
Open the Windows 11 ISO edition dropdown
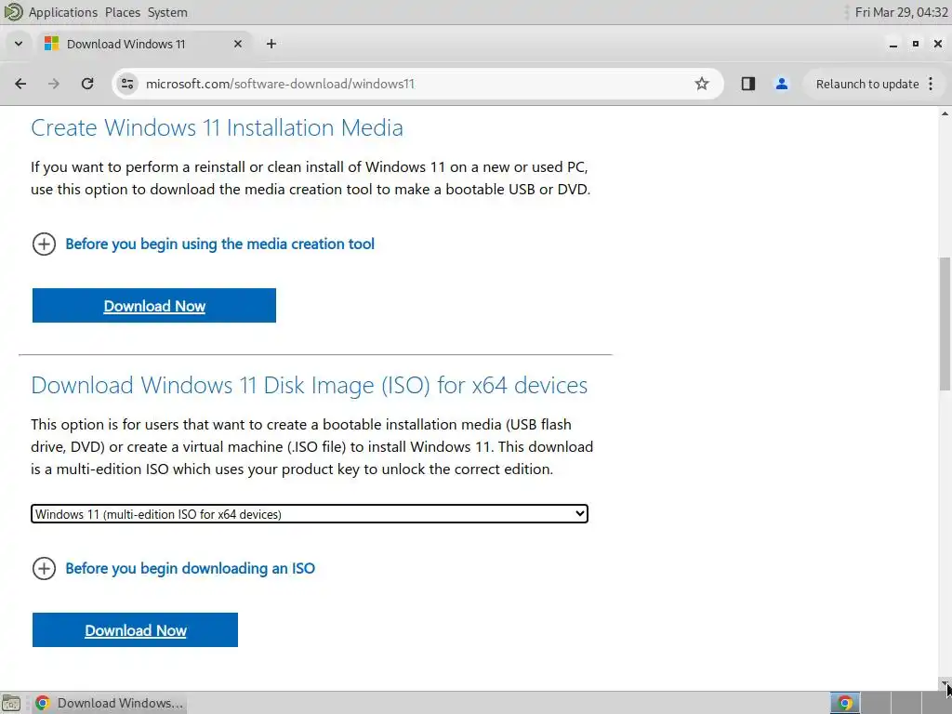click(x=310, y=513)
